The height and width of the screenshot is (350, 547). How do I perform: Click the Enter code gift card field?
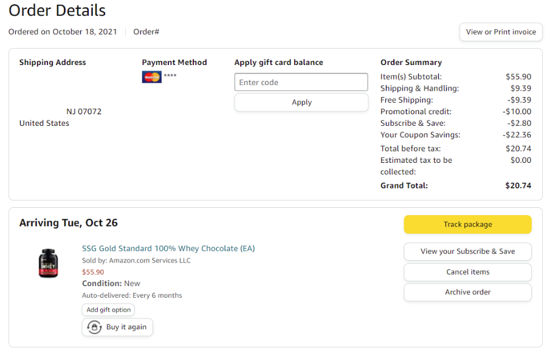pos(301,82)
